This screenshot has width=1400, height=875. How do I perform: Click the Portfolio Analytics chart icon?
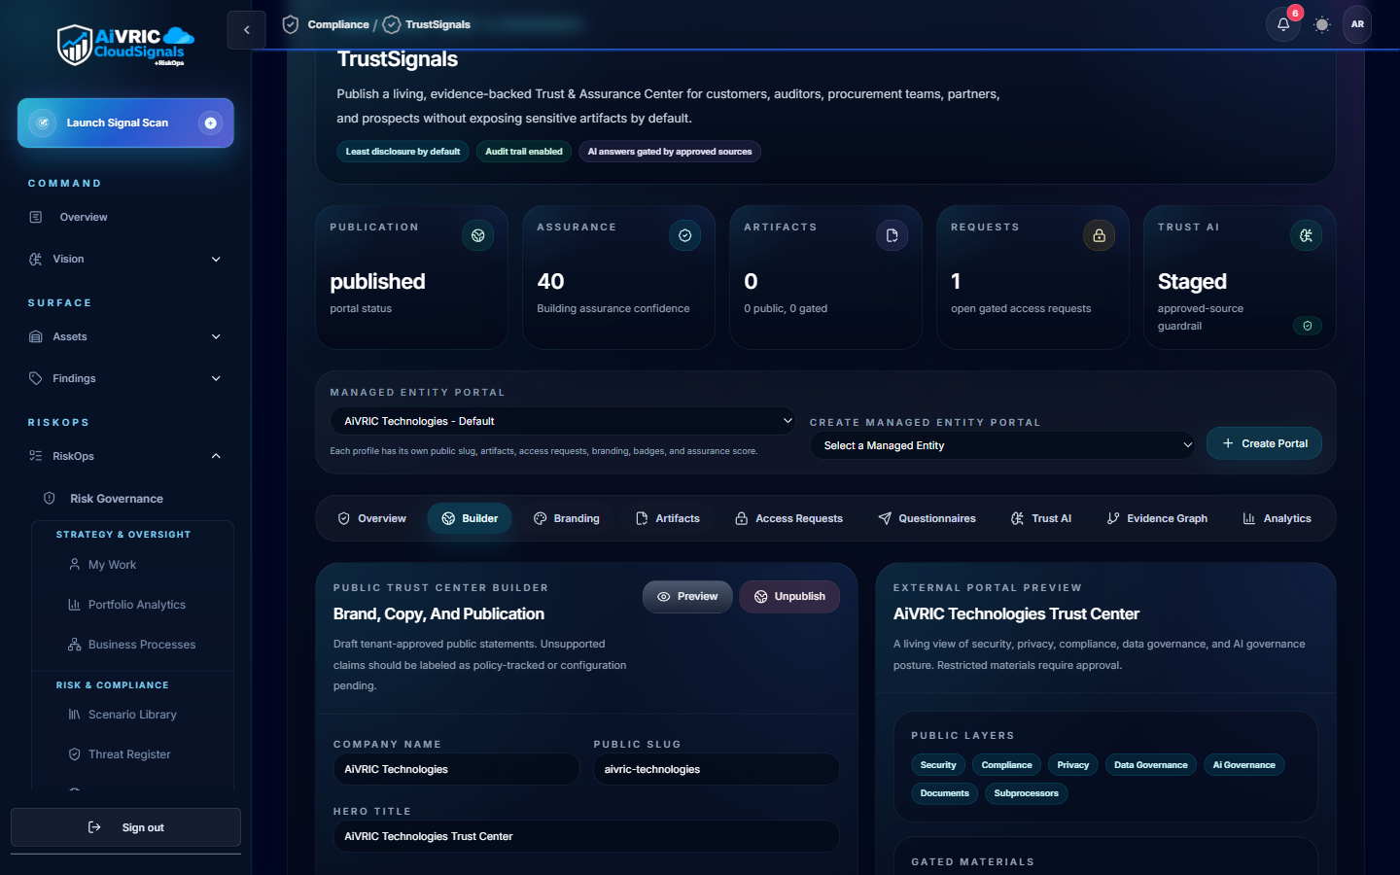[74, 604]
